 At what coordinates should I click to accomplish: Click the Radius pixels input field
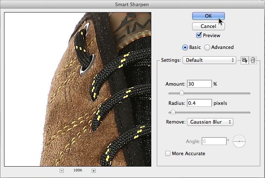point(199,103)
